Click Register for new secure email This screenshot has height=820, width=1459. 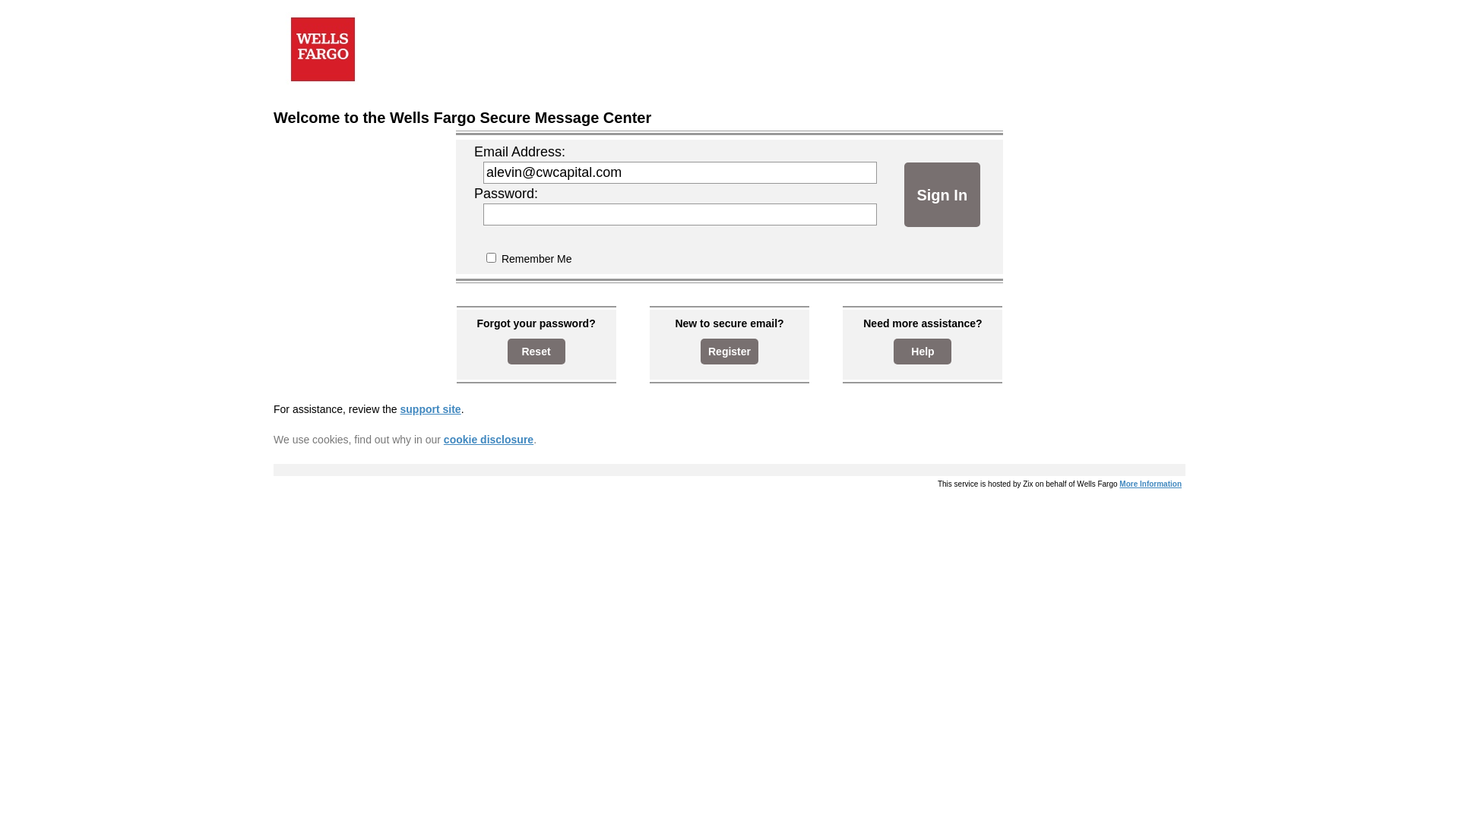(729, 352)
